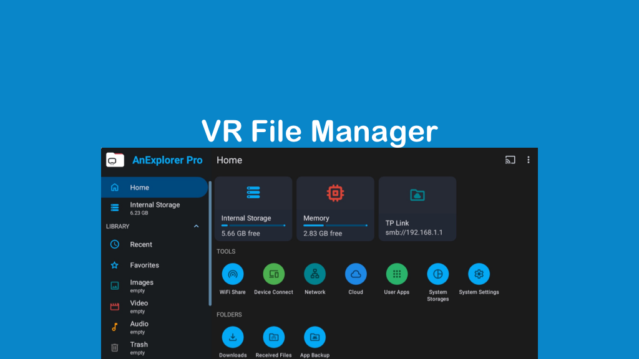This screenshot has height=359, width=639.
Task: Open User Apps manager
Action: 397,274
